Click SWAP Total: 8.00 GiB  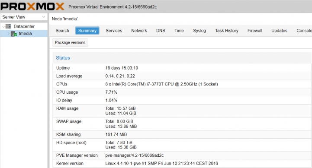pos(119,121)
